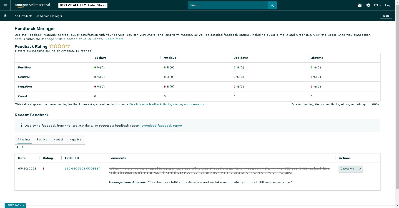Screen dimensions: 399x208
Task: Click the date 05/20/2023
Action: pos(27,169)
